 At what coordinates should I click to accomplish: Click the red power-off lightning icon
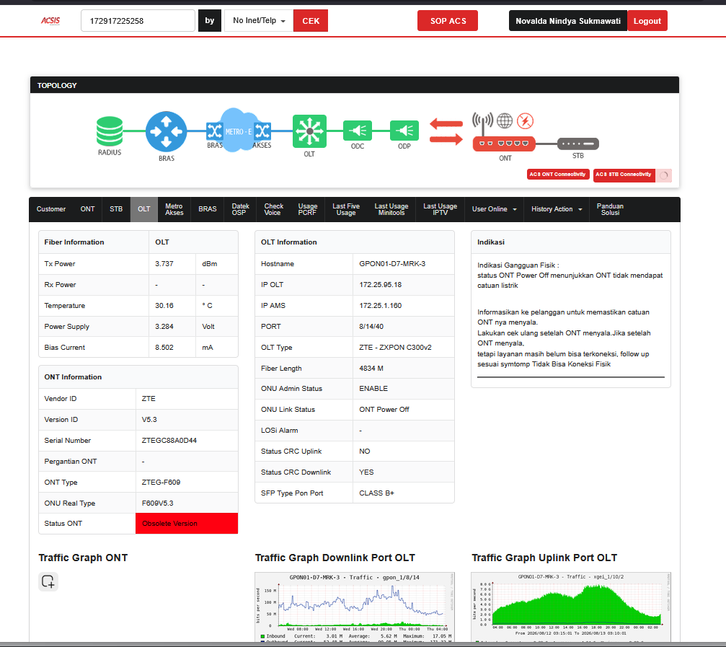pyautogui.click(x=525, y=121)
